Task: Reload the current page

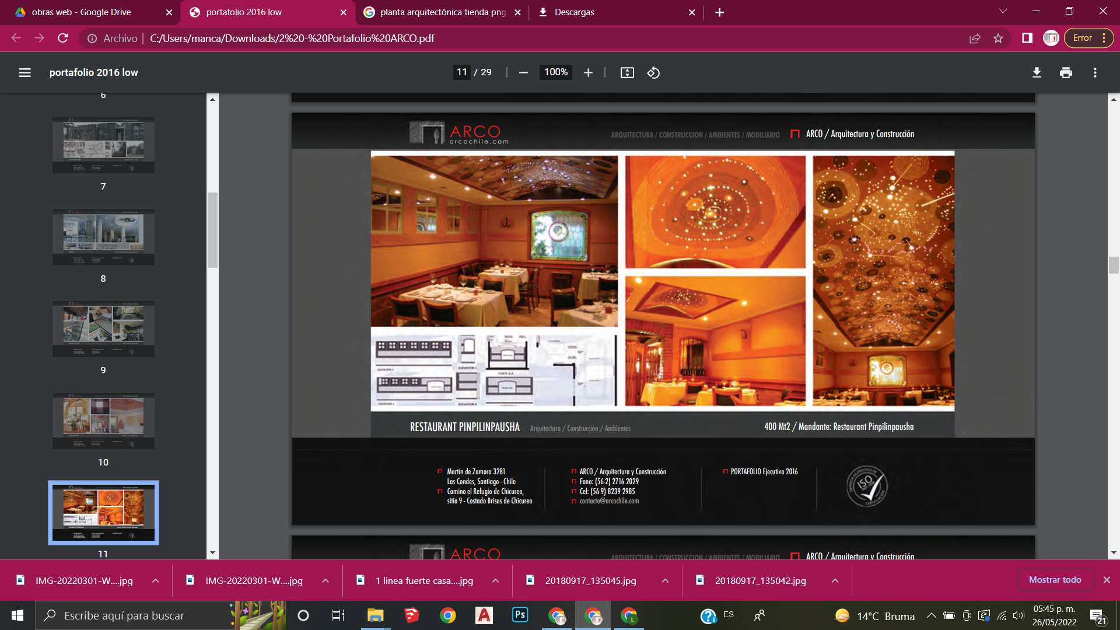Action: click(x=63, y=38)
